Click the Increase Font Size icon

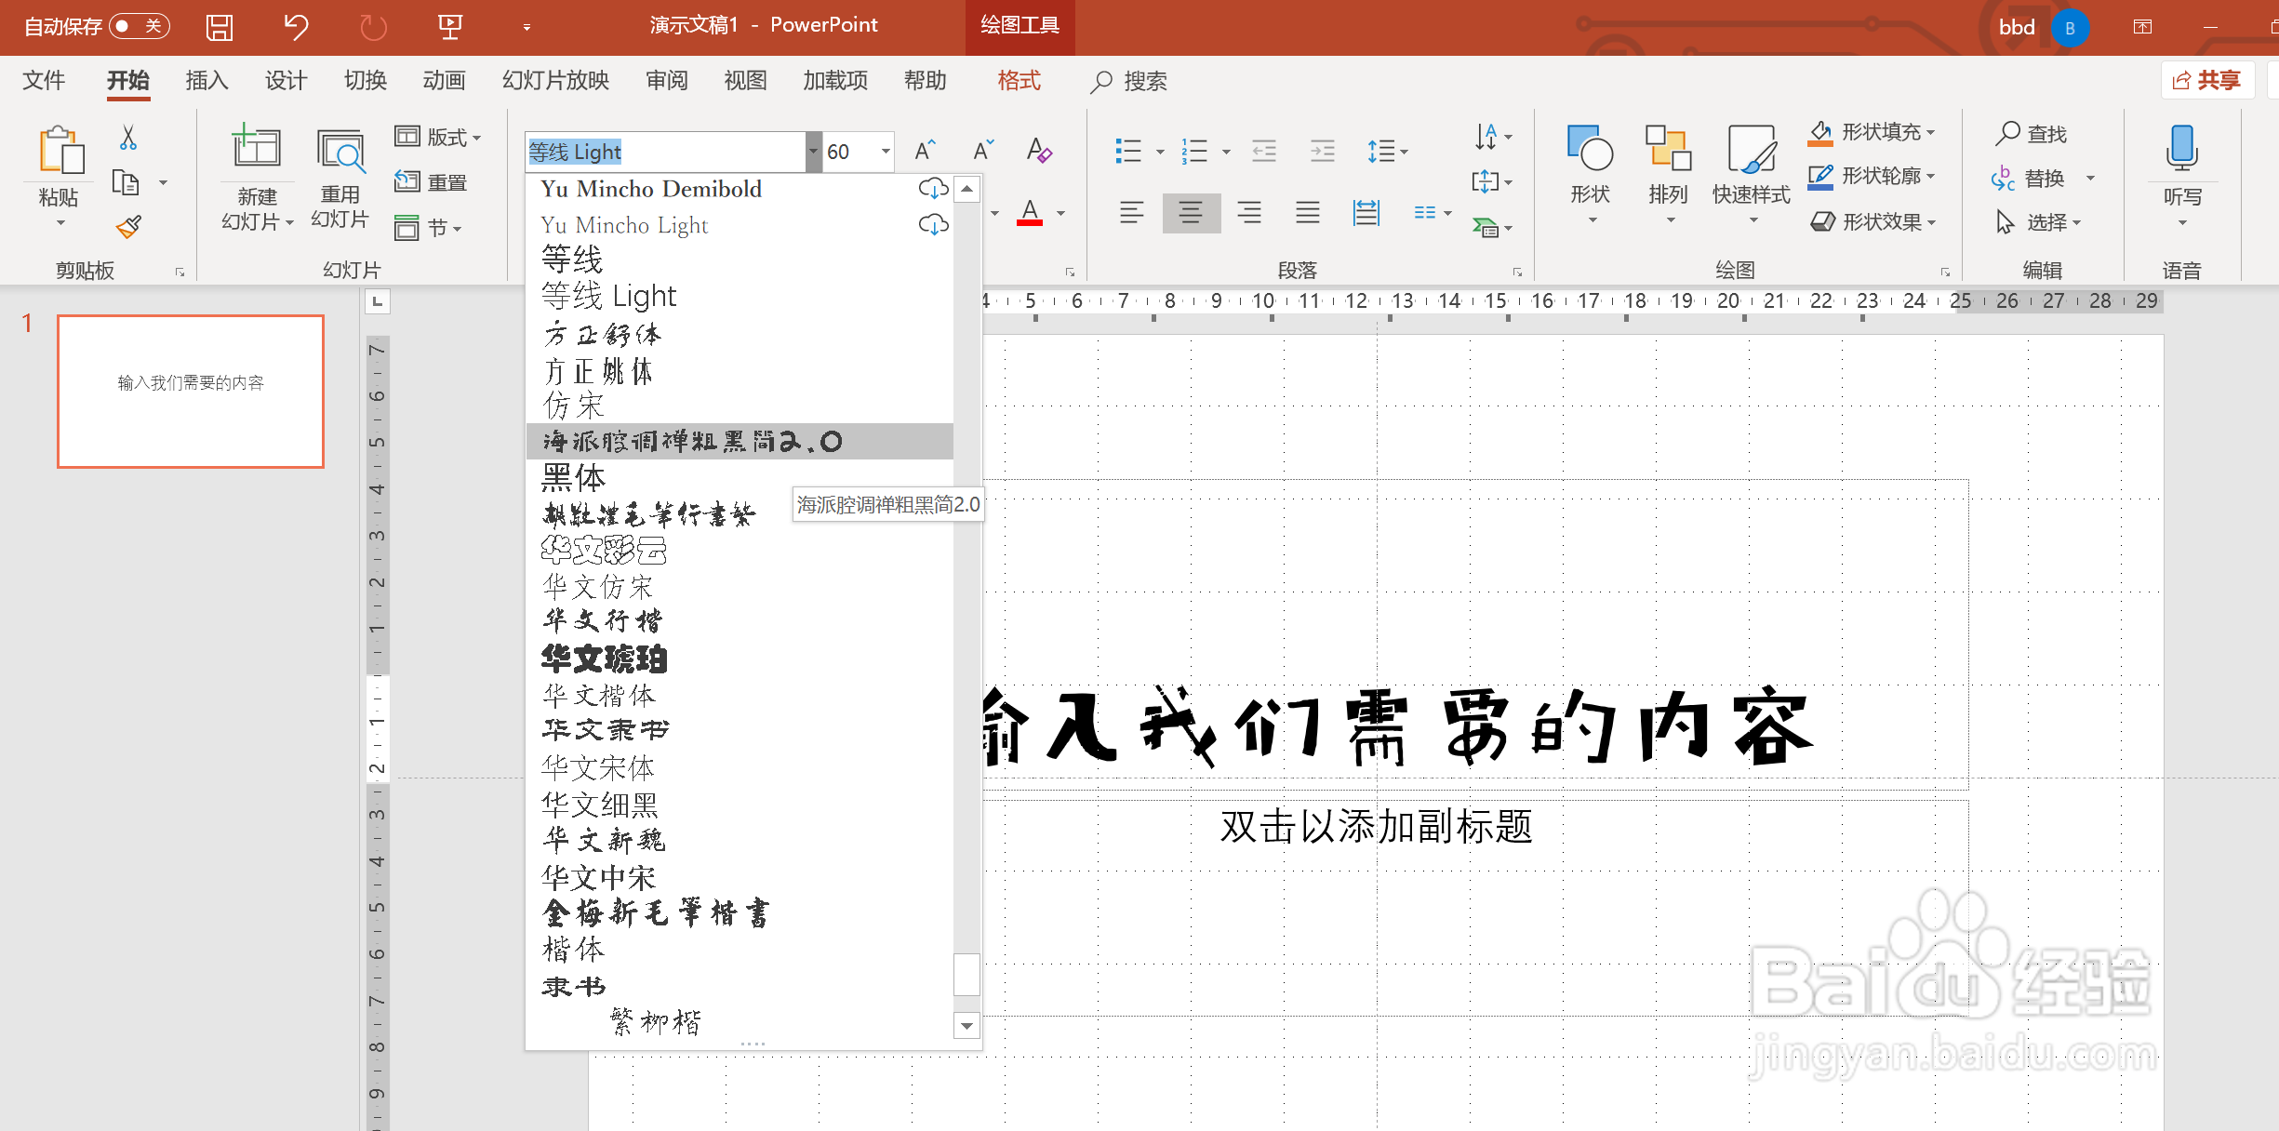925,151
